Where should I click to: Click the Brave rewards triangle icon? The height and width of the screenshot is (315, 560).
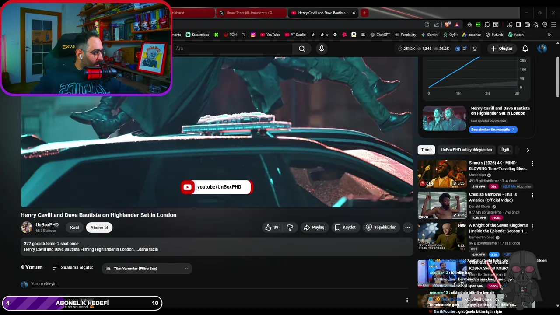pos(457,24)
